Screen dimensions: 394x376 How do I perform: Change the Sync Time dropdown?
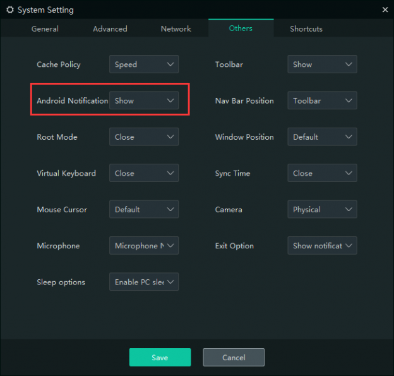point(322,173)
